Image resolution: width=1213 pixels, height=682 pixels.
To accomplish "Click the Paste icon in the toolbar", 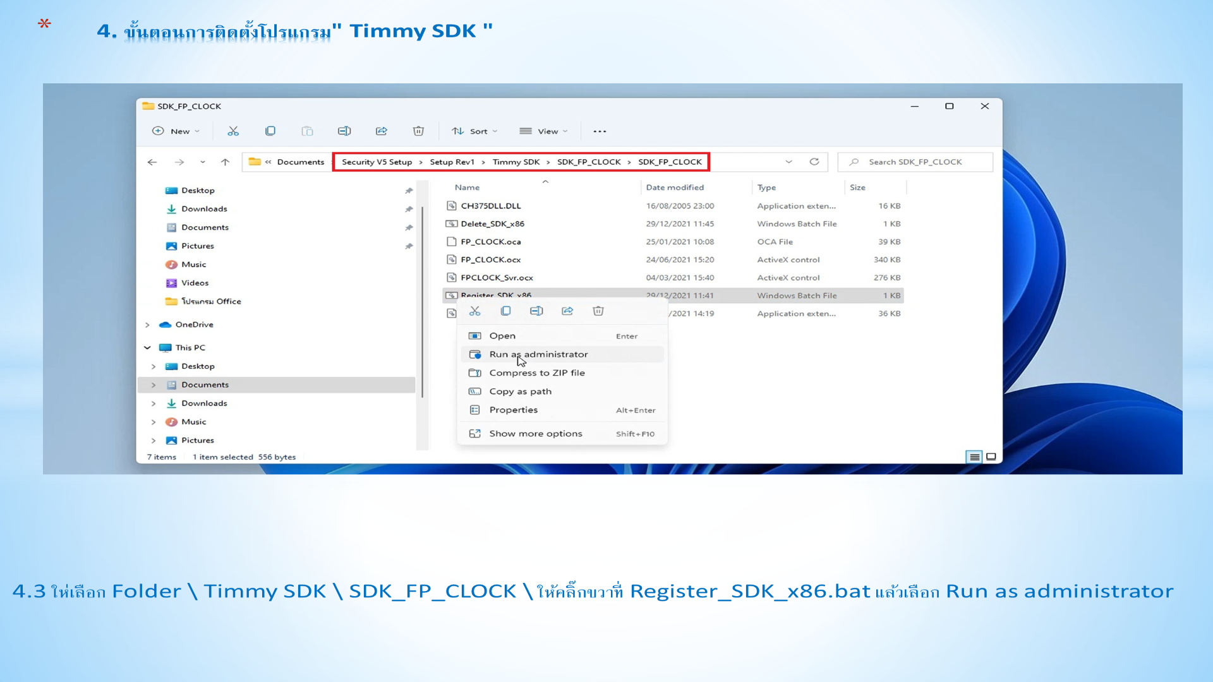I will point(307,131).
